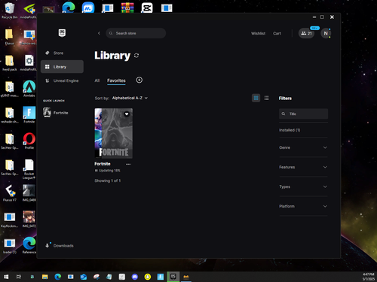This screenshot has height=282, width=377.
Task: Open the Fortnite desktop shortcut
Action: (29, 115)
